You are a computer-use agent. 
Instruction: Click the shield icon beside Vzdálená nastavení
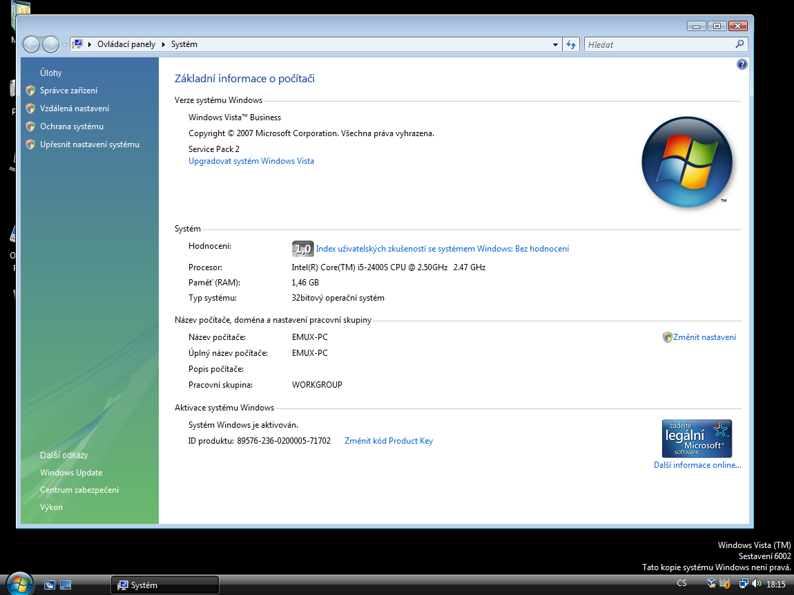pyautogui.click(x=30, y=108)
